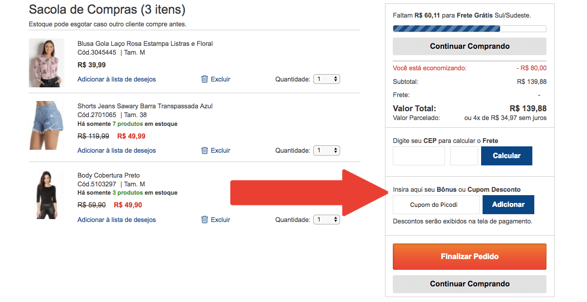The width and height of the screenshot is (587, 302).
Task: Open the pink floral blouse thumbnail
Action: [x=46, y=63]
